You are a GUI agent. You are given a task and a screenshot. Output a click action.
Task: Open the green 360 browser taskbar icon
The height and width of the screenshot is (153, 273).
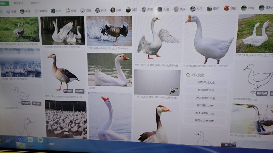click(21, 146)
